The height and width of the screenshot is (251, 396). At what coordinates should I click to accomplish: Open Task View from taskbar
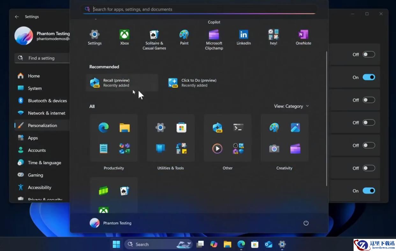click(200, 244)
